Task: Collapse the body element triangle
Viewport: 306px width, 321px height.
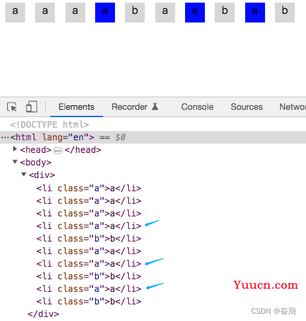Action: click(15, 162)
